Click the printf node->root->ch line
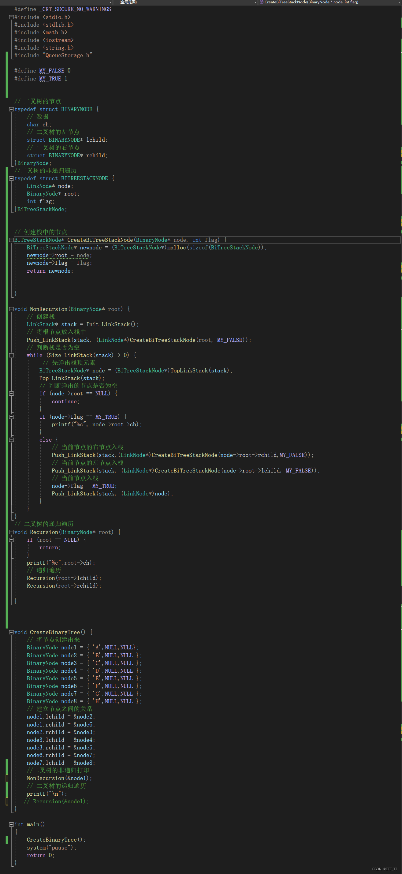Image resolution: width=402 pixels, height=874 pixels. click(x=97, y=424)
